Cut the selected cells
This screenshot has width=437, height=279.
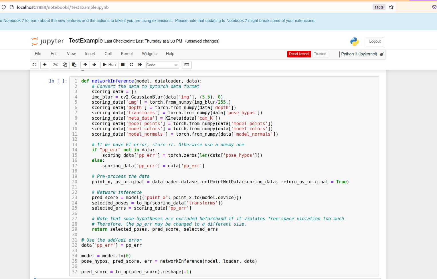pyautogui.click(x=55, y=65)
